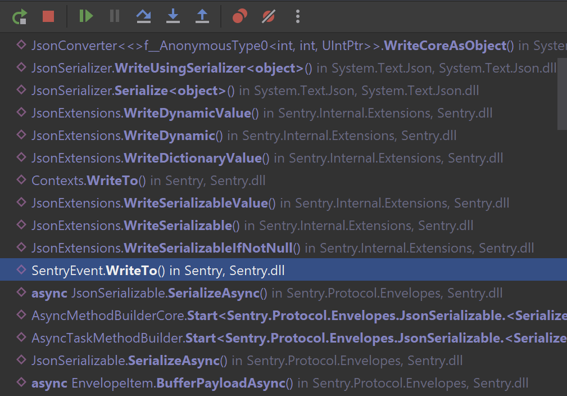The width and height of the screenshot is (567, 396).
Task: Open the View Breakpoints dialog
Action: pyautogui.click(x=239, y=16)
